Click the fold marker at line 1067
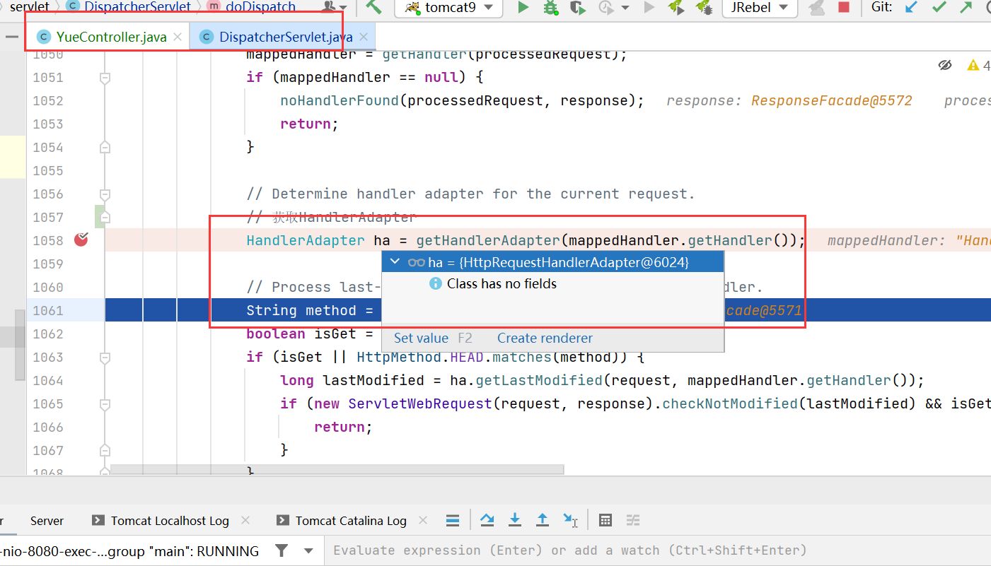Image resolution: width=991 pixels, height=566 pixels. (x=105, y=450)
